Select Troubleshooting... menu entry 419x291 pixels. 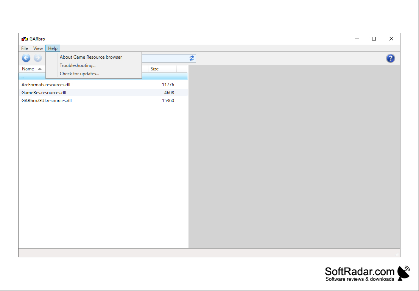pos(93,65)
